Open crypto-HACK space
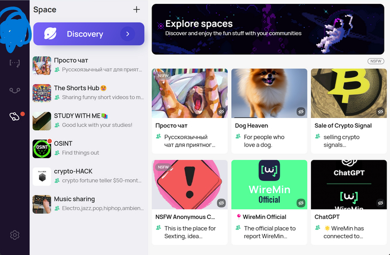The height and width of the screenshot is (255, 390). [89, 176]
